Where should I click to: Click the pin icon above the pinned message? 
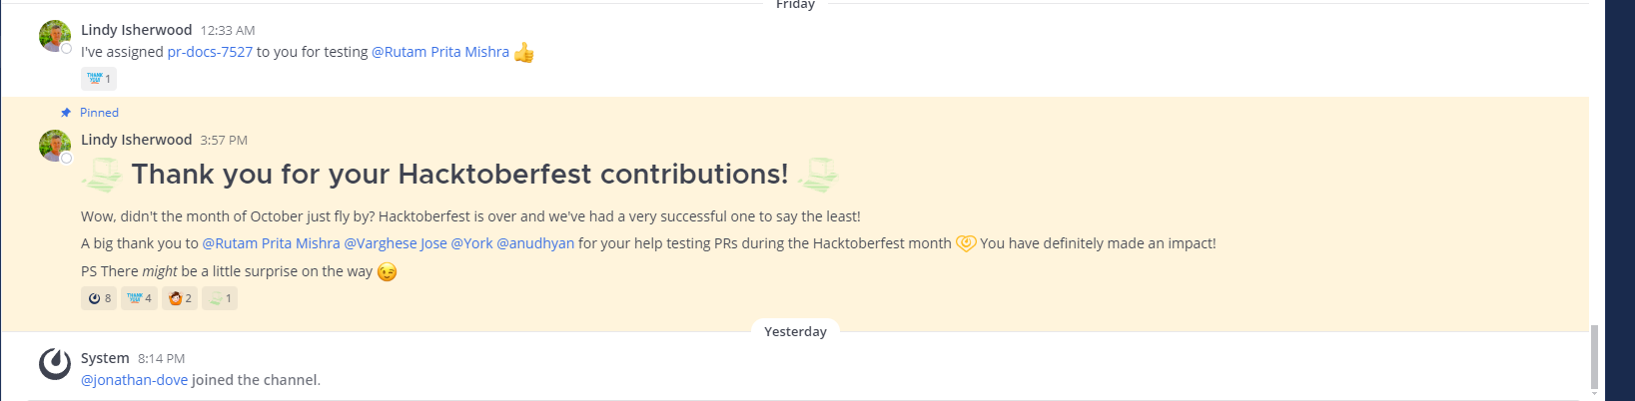click(x=66, y=113)
